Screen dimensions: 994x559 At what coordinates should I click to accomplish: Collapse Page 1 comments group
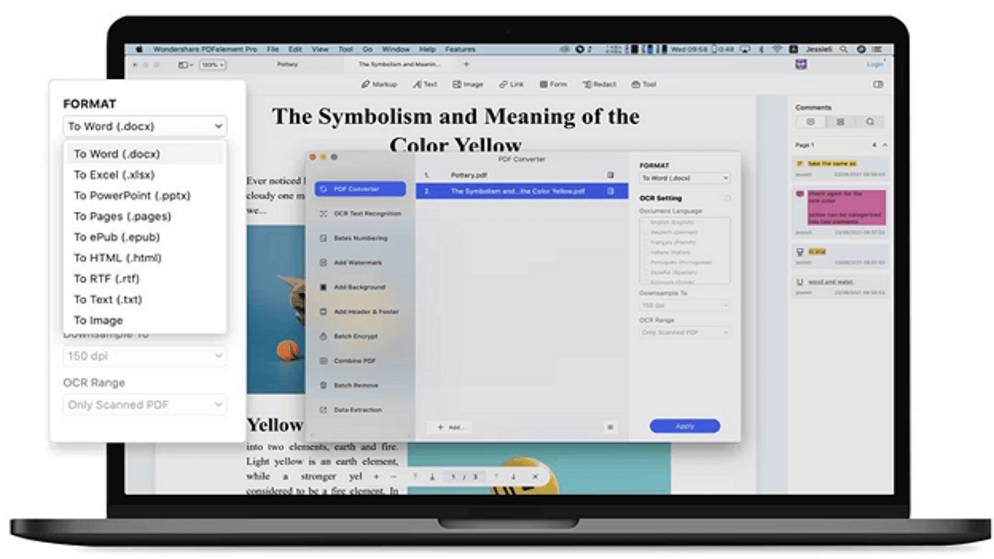(x=885, y=145)
